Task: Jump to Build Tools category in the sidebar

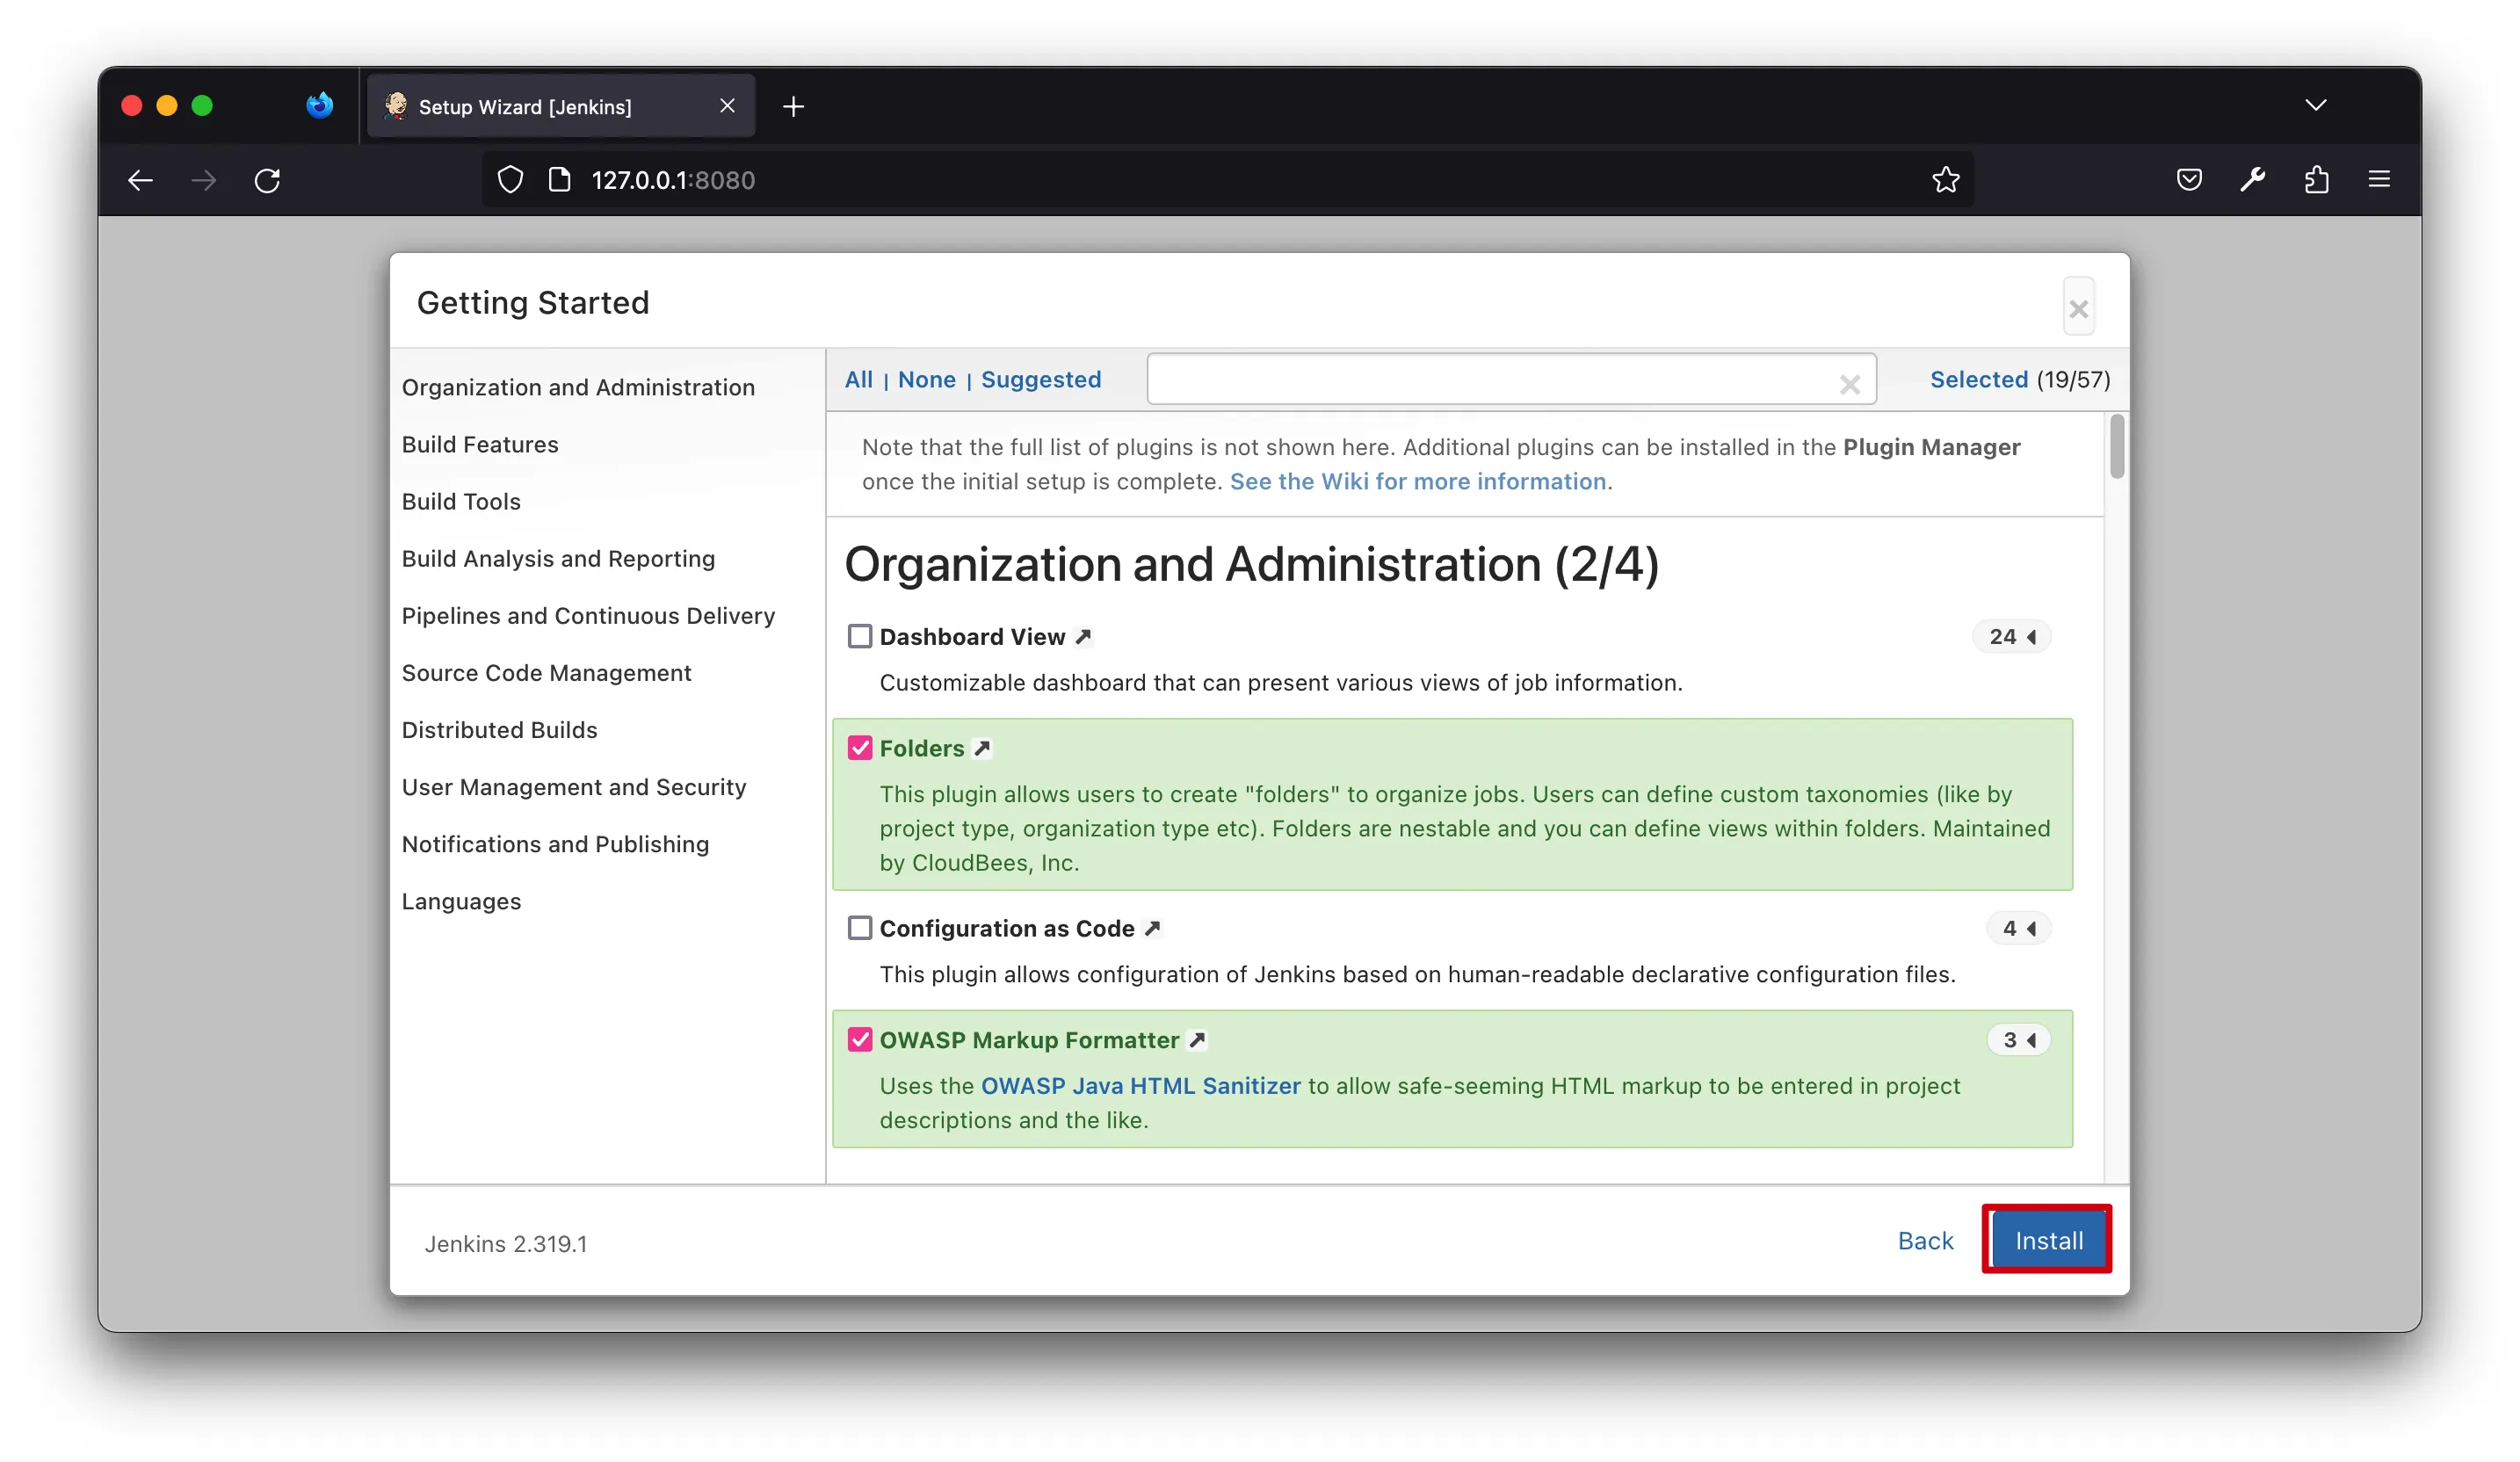Action: (x=461, y=502)
